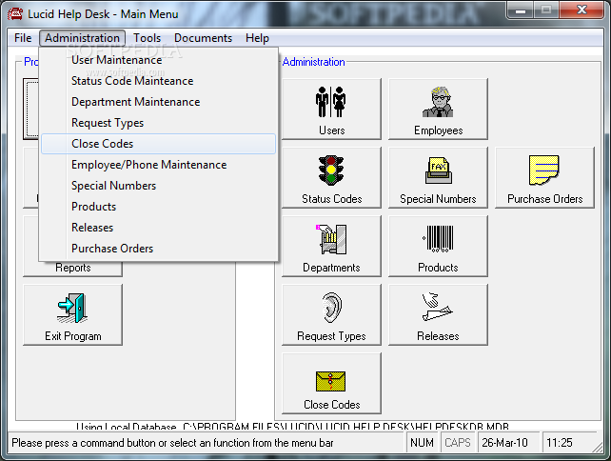
Task: Choose Releases in the dropdown menu
Action: [158, 228]
